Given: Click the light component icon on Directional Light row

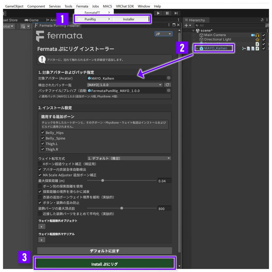Looking at the screenshot, I should point(257,40).
